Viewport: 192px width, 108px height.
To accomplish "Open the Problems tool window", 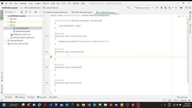I will 20,97.
